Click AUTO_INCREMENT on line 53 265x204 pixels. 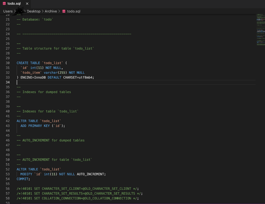coord(90,174)
